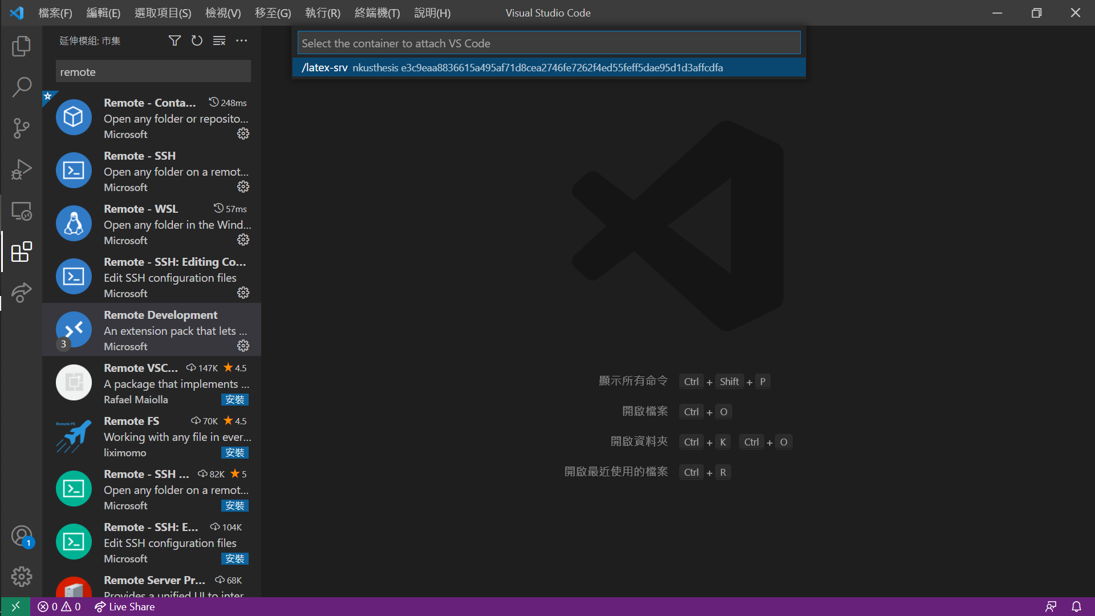This screenshot has width=1095, height=616.
Task: Open the Remote Explorer view
Action: (21, 211)
